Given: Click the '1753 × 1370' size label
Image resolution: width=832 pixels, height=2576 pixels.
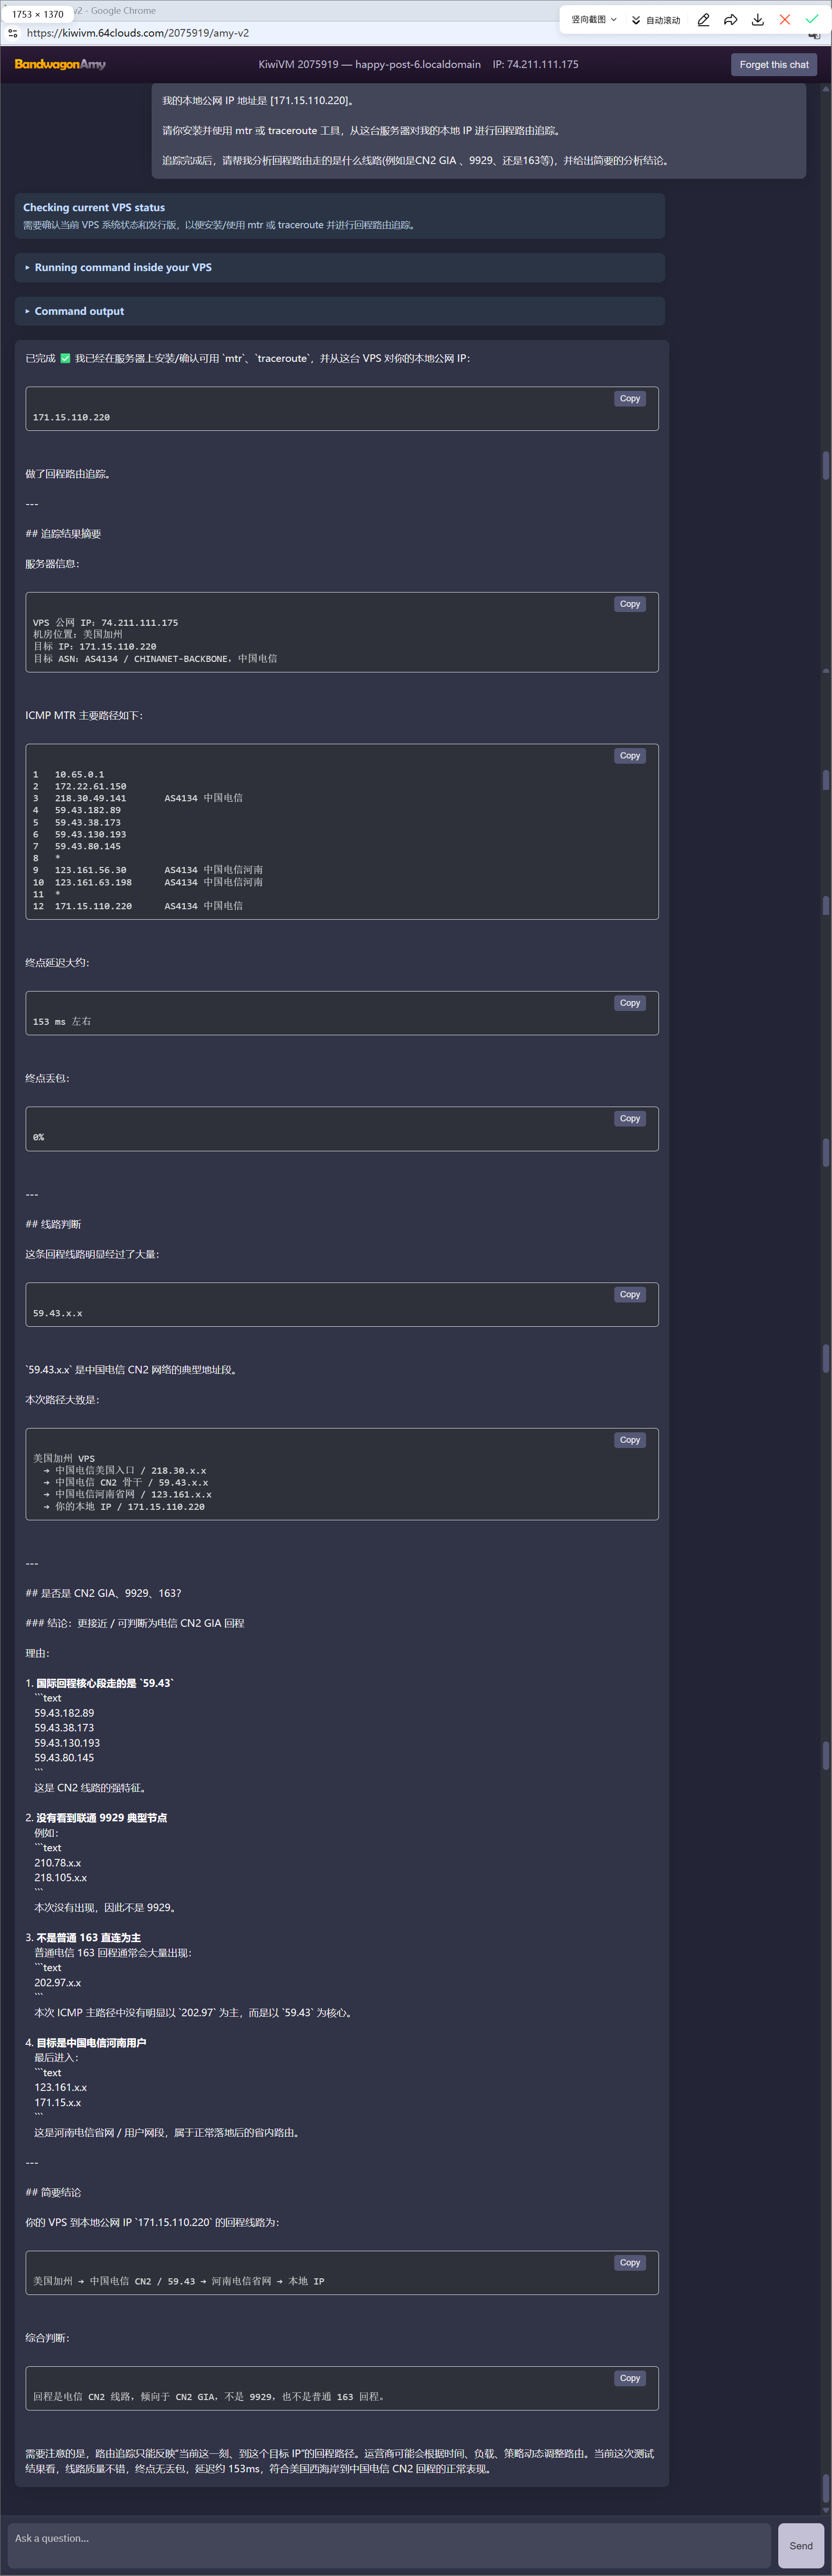Looking at the screenshot, I should 38,14.
